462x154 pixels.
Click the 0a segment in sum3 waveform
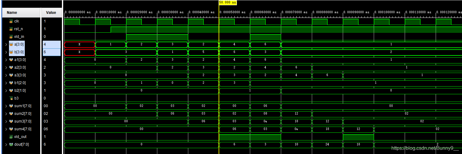tap(265, 121)
